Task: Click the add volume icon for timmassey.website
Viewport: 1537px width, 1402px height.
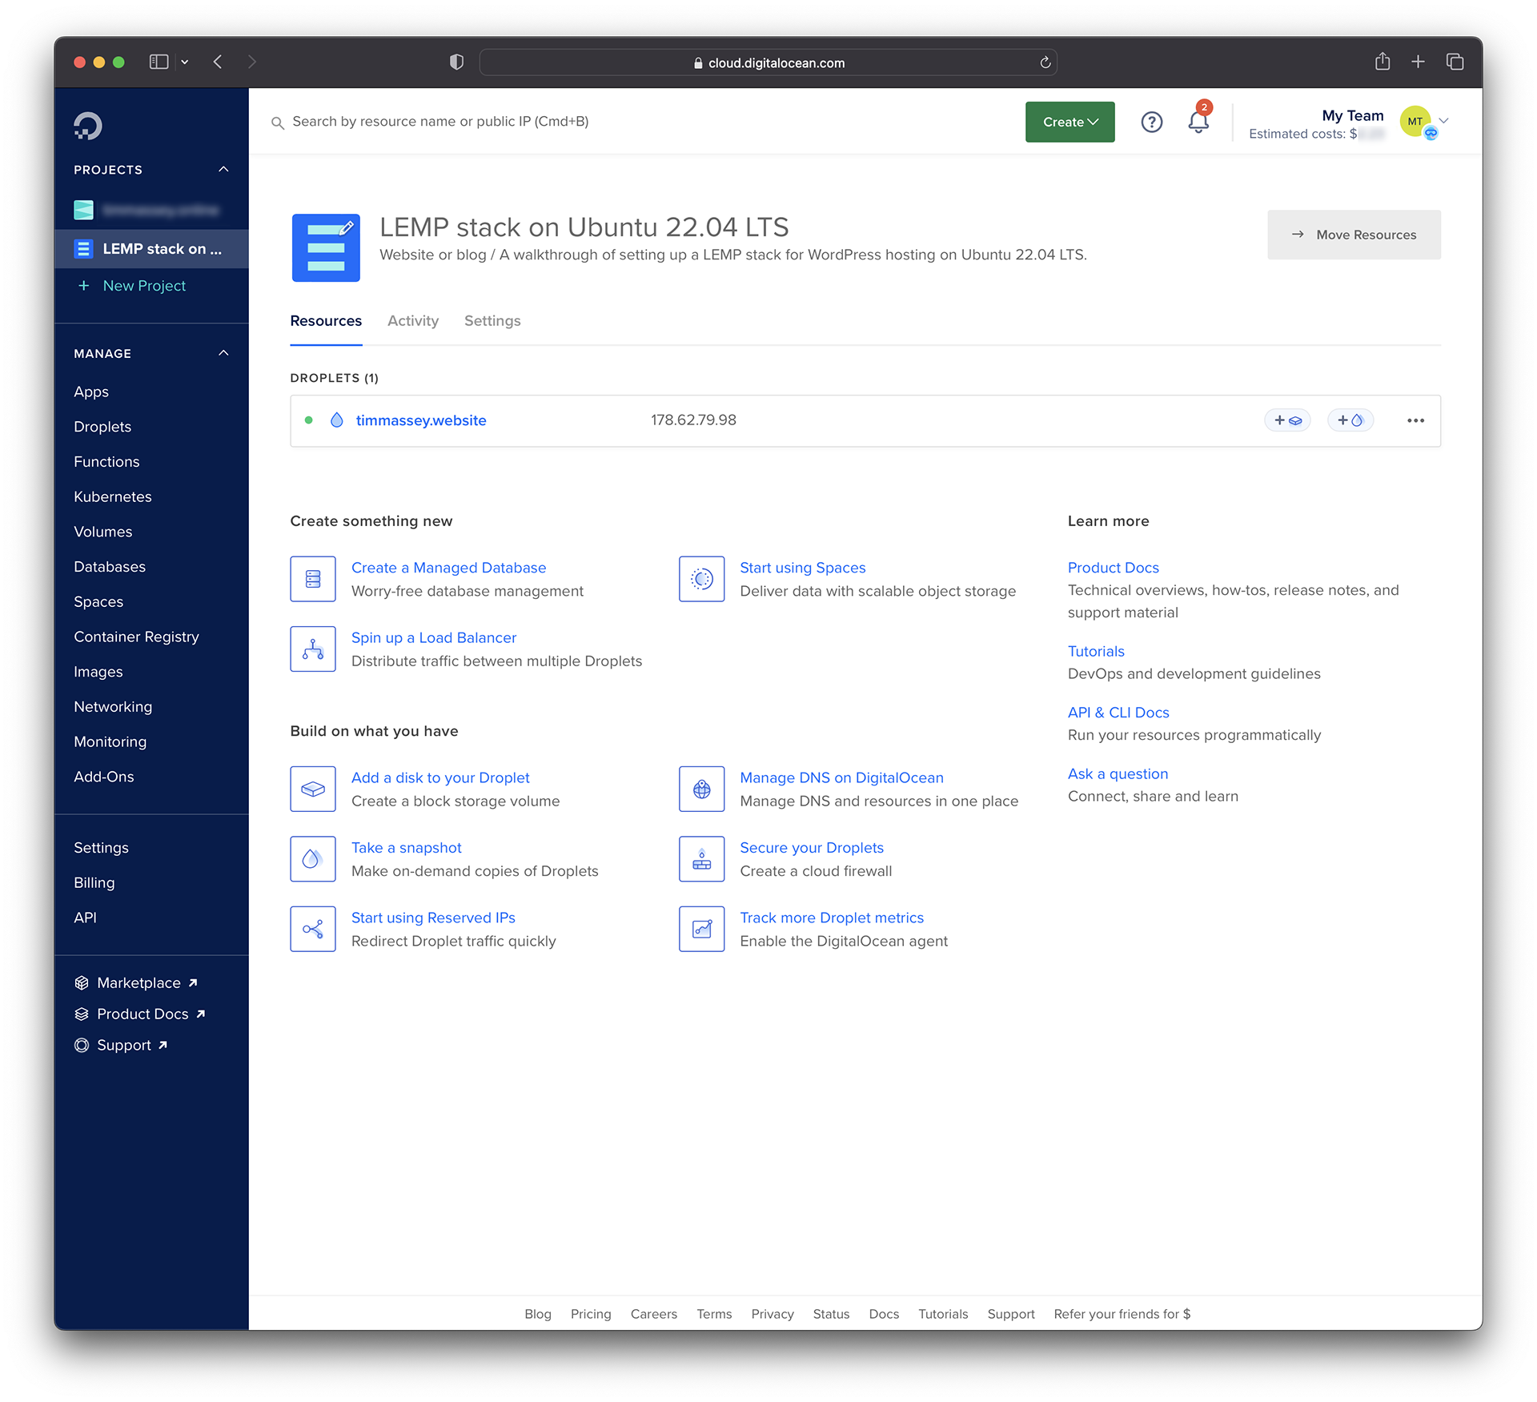Action: coord(1287,420)
